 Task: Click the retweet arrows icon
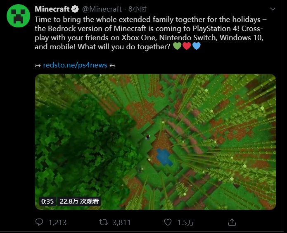click(x=104, y=222)
